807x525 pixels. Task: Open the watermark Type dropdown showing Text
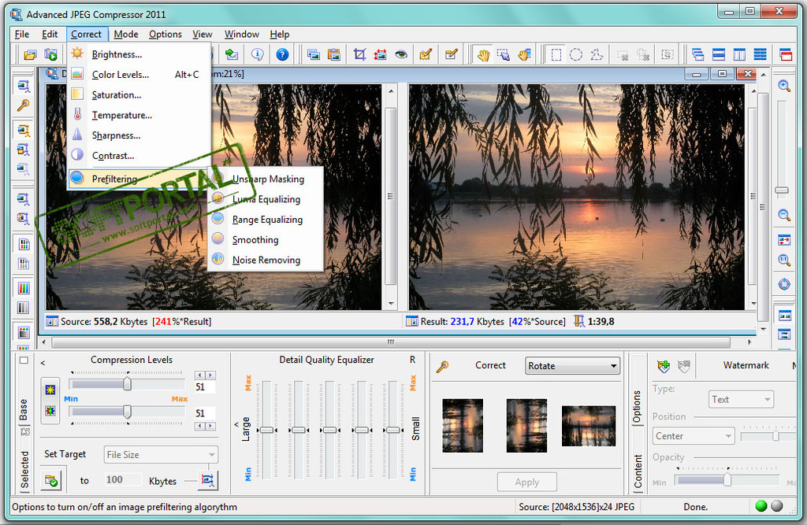point(740,399)
